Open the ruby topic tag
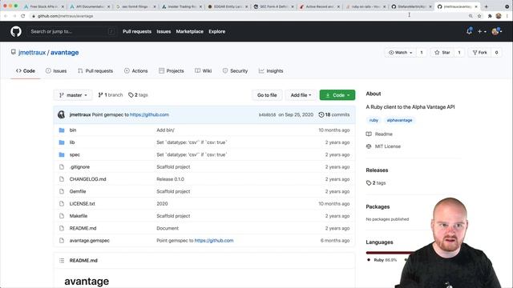This screenshot has height=288, width=513. click(374, 120)
